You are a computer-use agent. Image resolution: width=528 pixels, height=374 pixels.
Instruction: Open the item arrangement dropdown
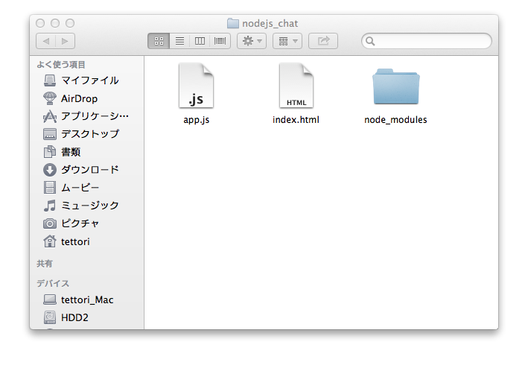coord(287,41)
